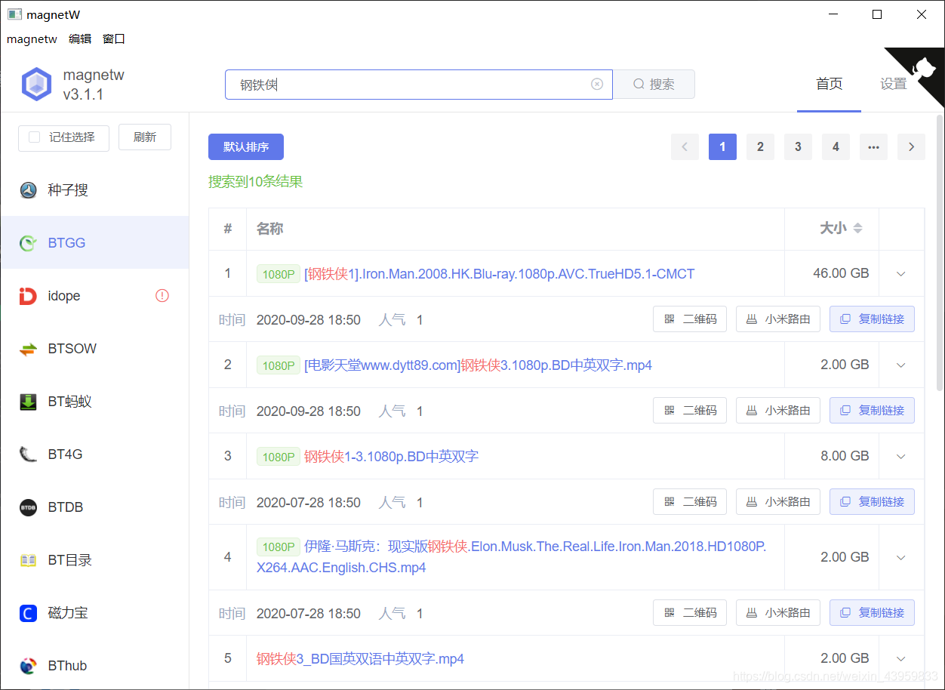Send the 46.00 GB result to 小米路由
945x690 pixels.
(778, 319)
